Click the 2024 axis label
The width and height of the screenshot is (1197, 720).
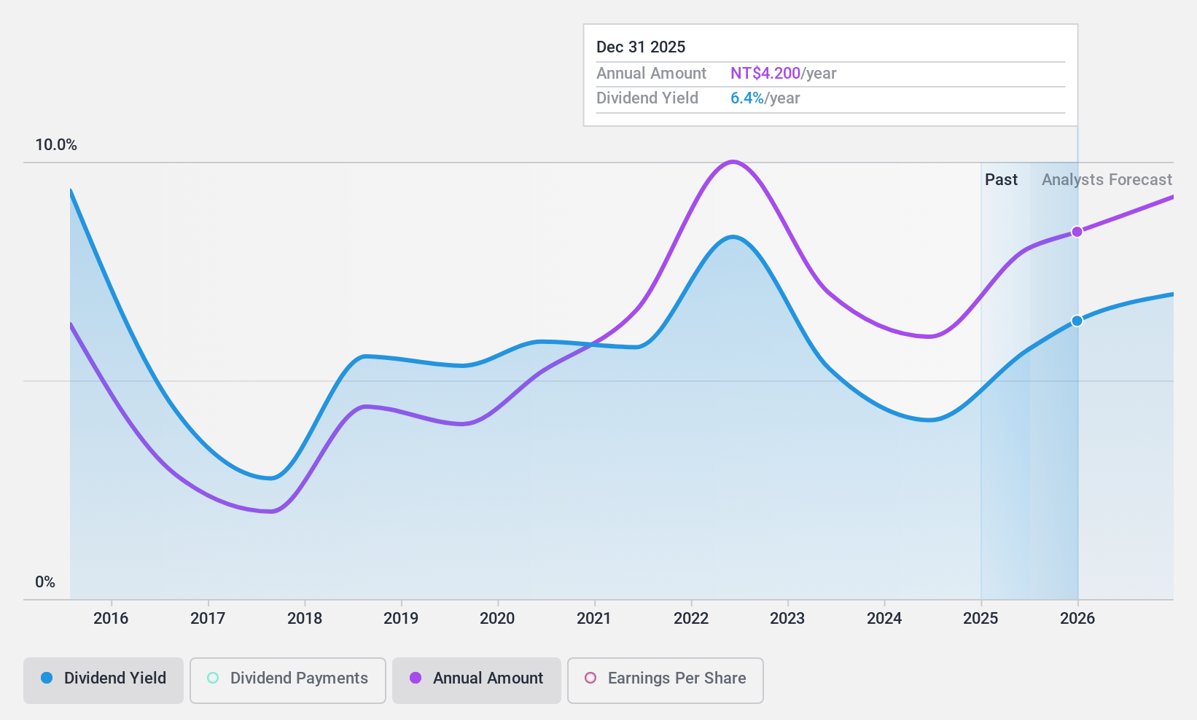tap(884, 618)
